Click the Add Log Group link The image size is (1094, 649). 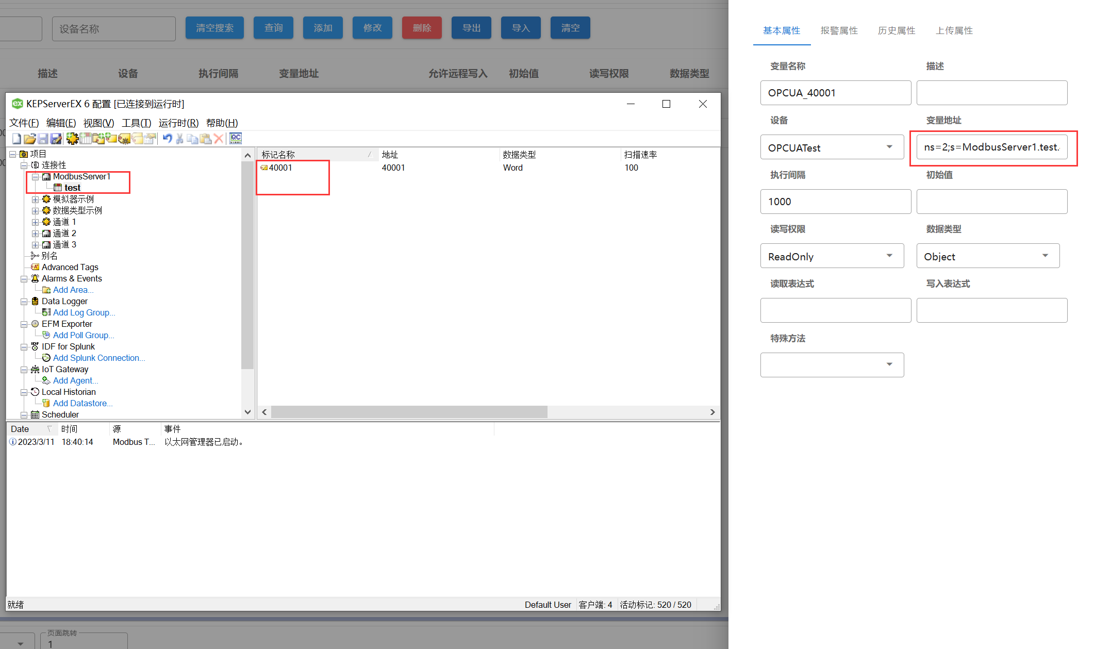pos(84,313)
